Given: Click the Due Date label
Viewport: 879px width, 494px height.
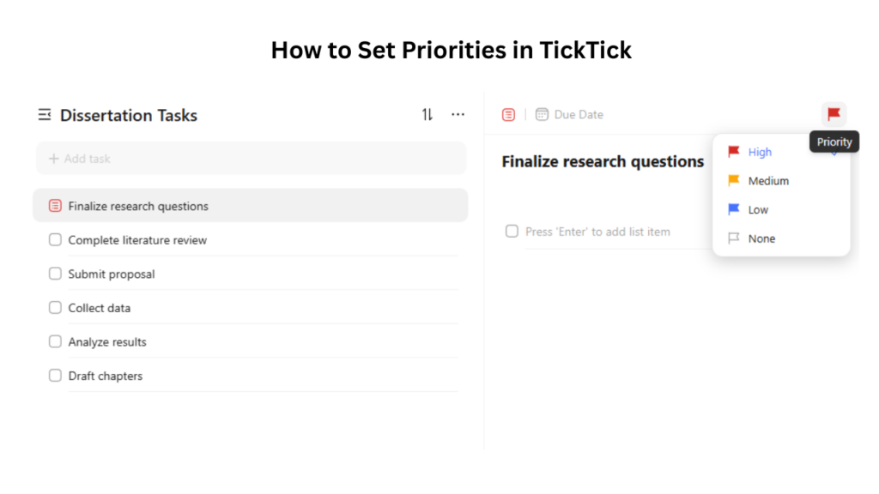Looking at the screenshot, I should point(579,113).
